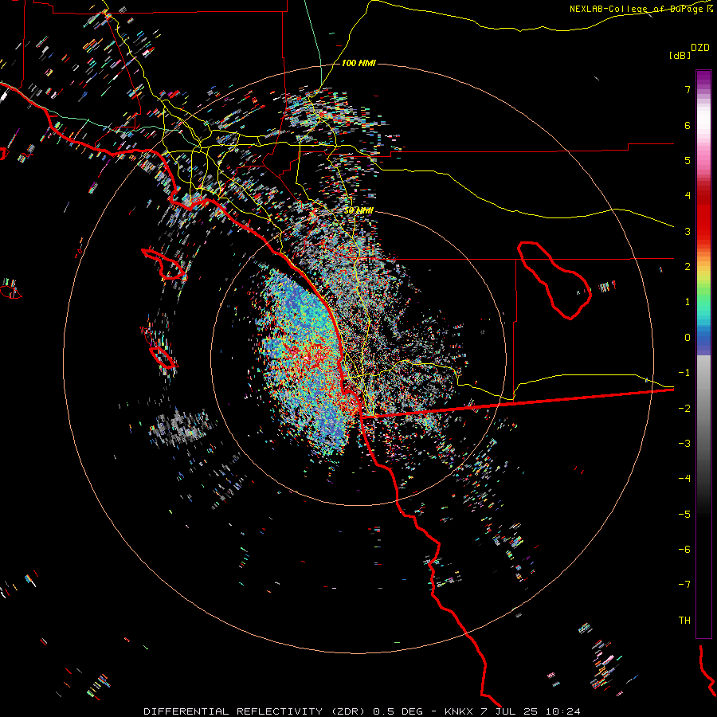Click the red lake outline east of radar
Screen dimensions: 717x717
554,280
